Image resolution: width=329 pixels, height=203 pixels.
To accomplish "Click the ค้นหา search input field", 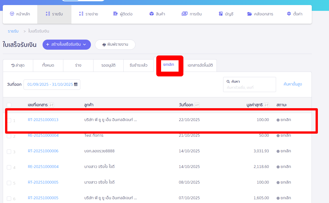I will point(249,88).
